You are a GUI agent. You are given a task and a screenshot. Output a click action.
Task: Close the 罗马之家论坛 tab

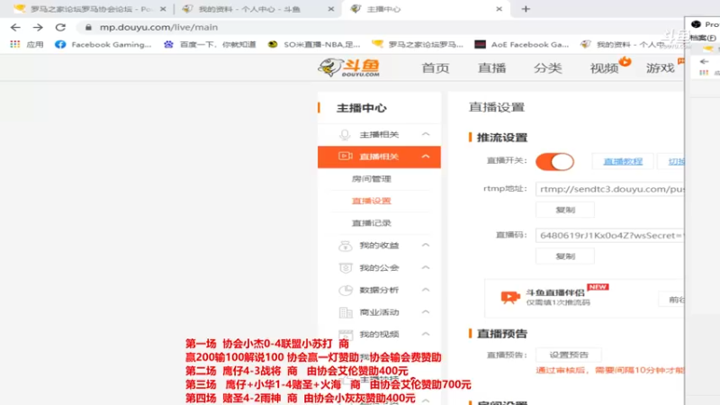[x=163, y=9]
